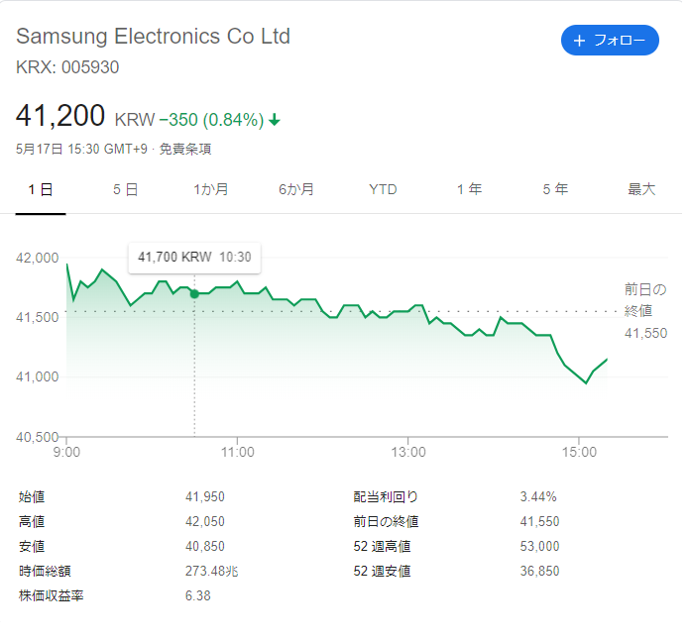Select the YTD tab

(383, 189)
